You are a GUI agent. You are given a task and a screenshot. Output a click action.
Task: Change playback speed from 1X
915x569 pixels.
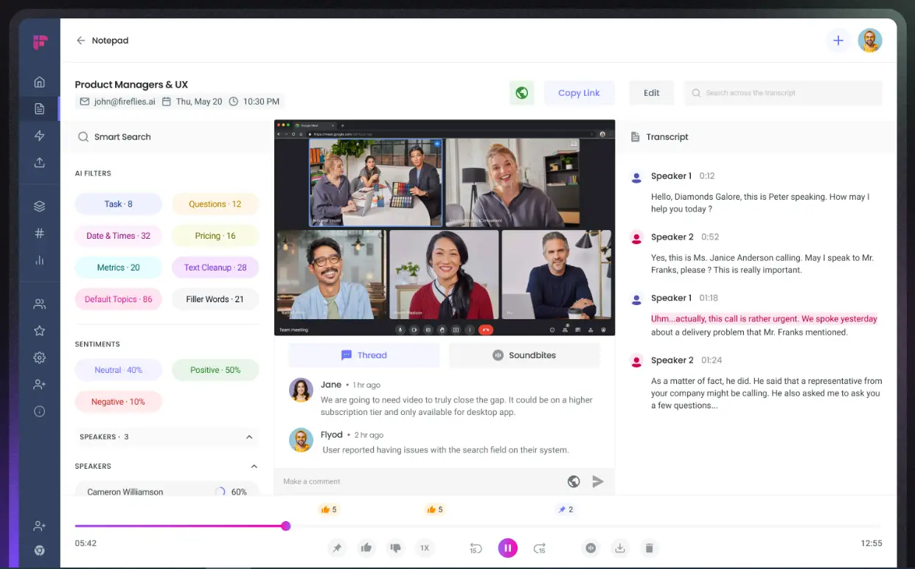425,548
